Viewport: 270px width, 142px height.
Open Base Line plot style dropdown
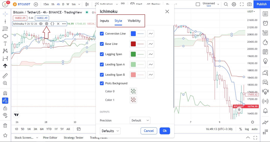point(151,44)
